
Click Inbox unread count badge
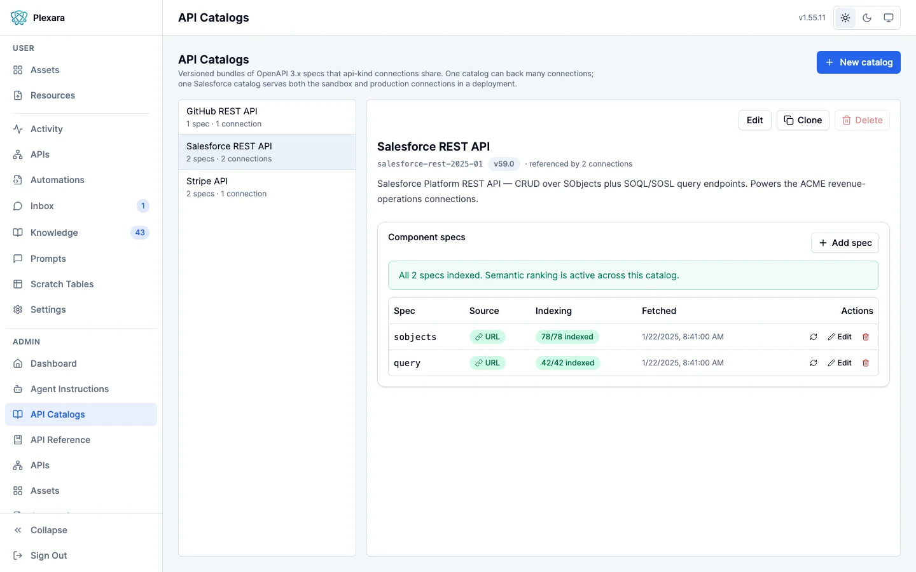click(143, 206)
